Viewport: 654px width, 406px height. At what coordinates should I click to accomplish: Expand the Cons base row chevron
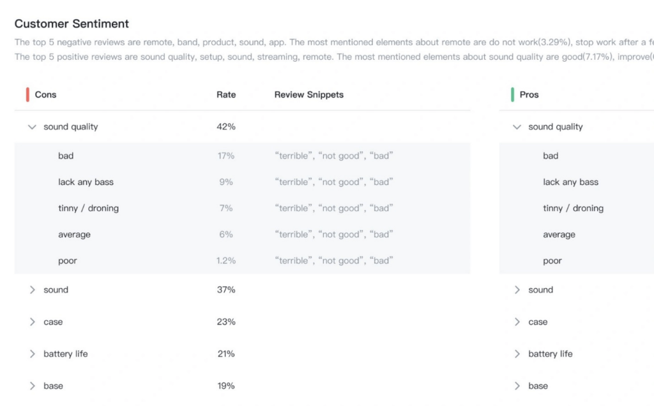[32, 386]
